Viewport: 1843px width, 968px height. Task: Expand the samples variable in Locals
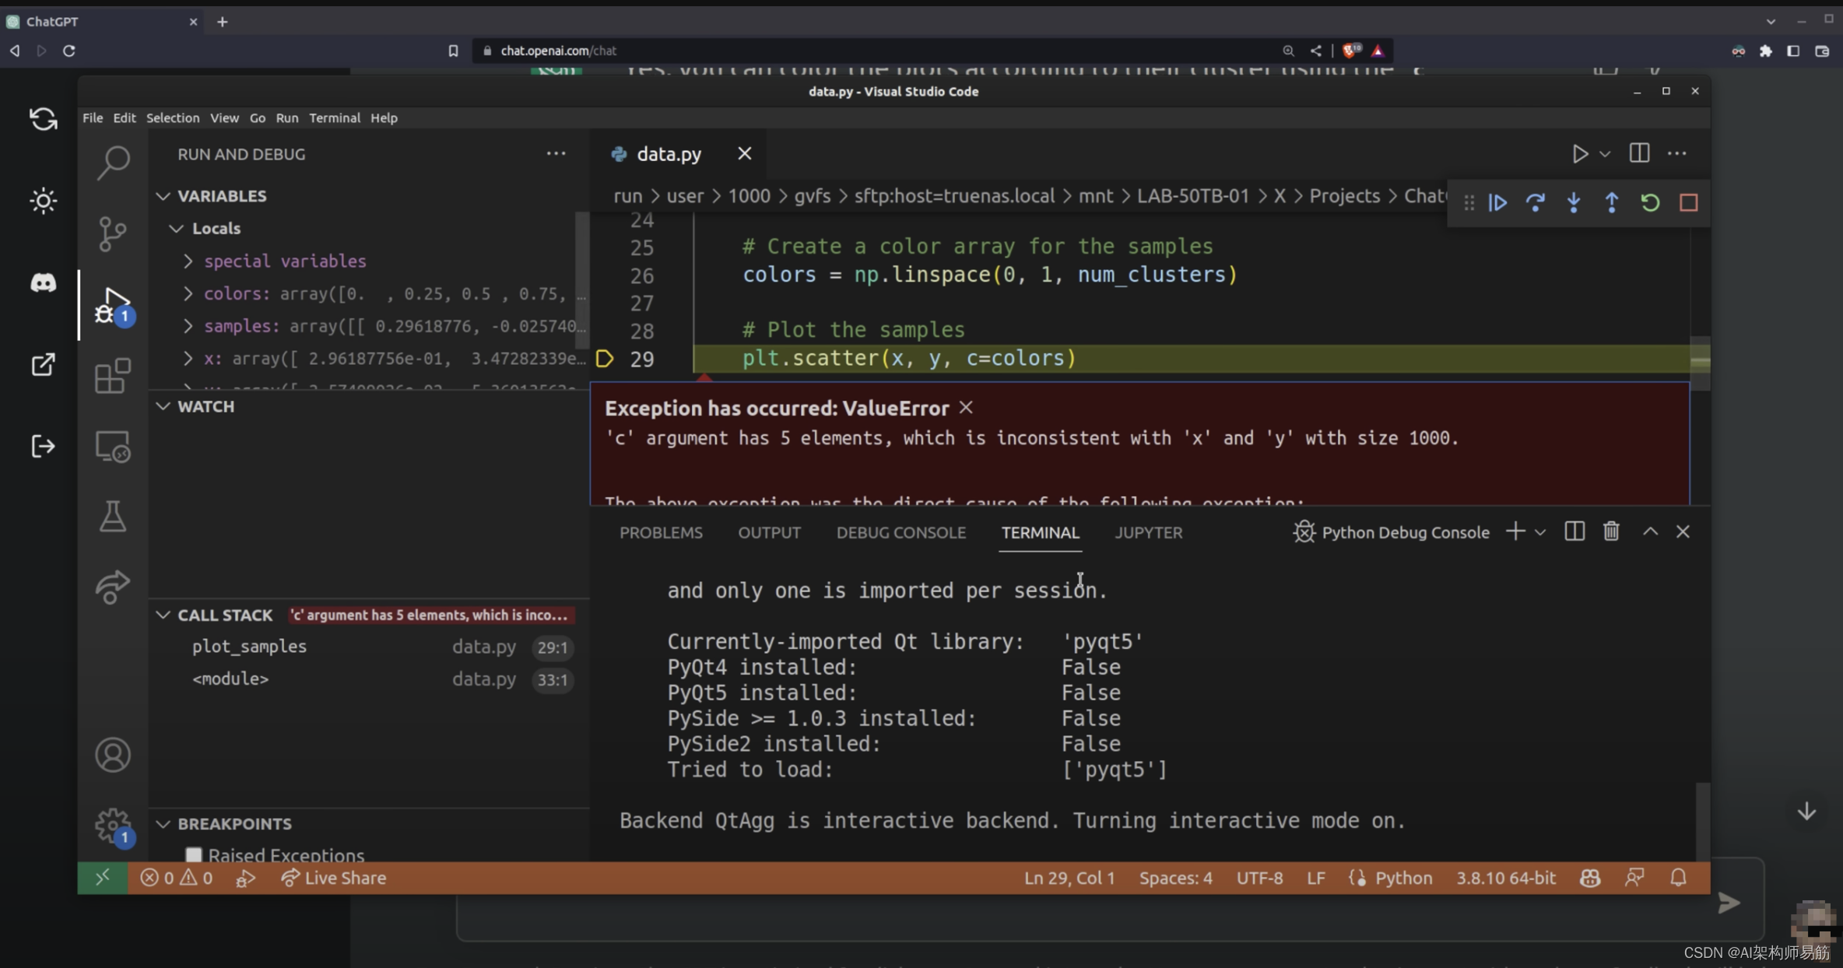189,325
